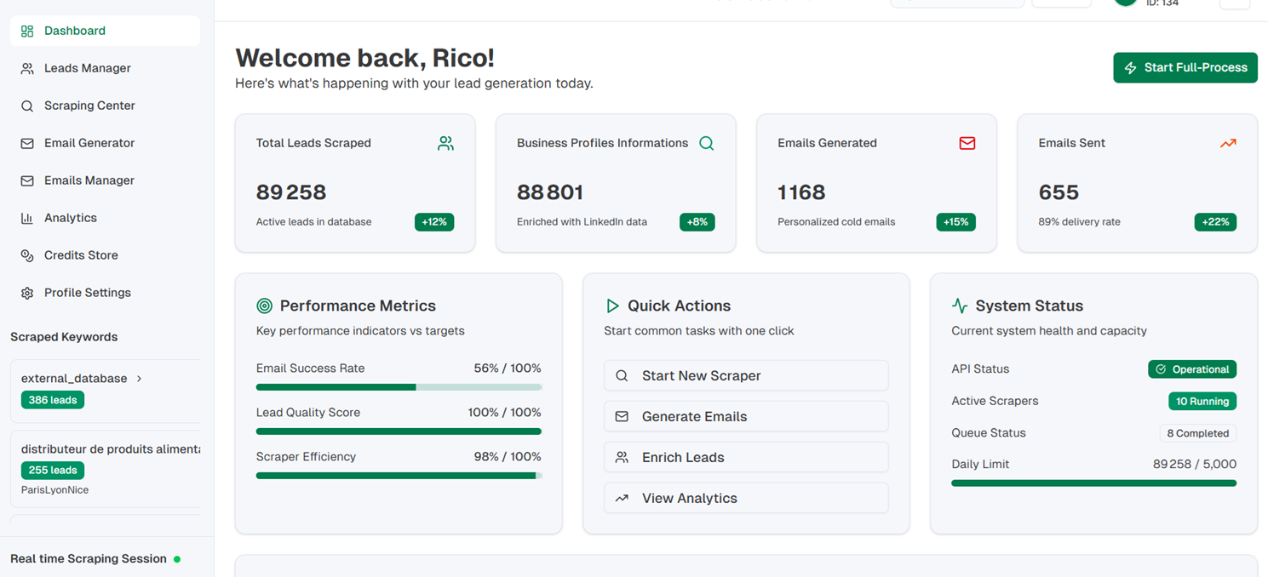Click the gear icon for Profile Settings
The image size is (1268, 577).
27,293
